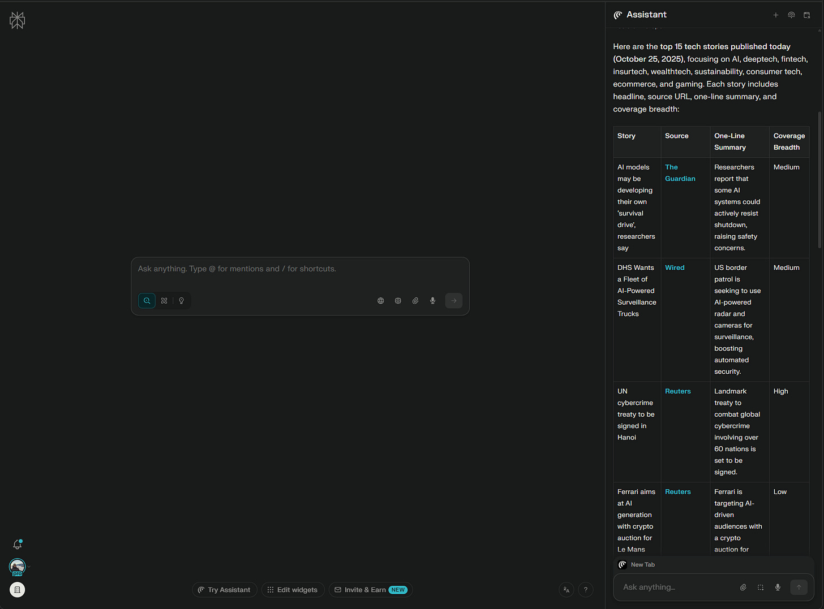Select the 'Ferrari aims at AI generation' cell
The image size is (824, 609).
coord(637,520)
